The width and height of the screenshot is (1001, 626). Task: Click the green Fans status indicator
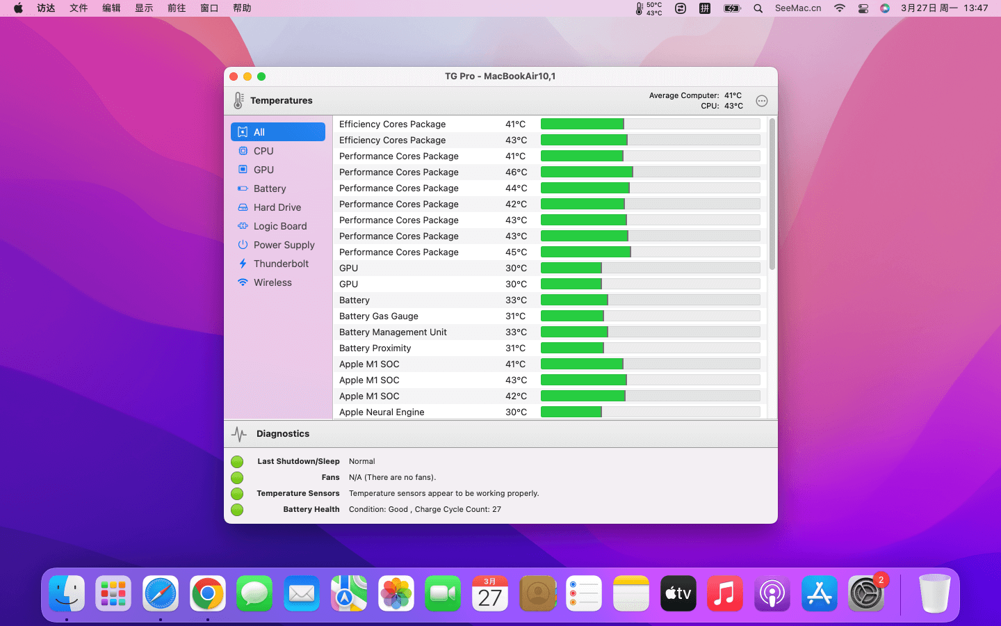(237, 478)
